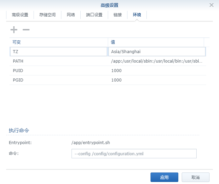Click the PUID value 1000
219x184 pixels.
click(116, 71)
